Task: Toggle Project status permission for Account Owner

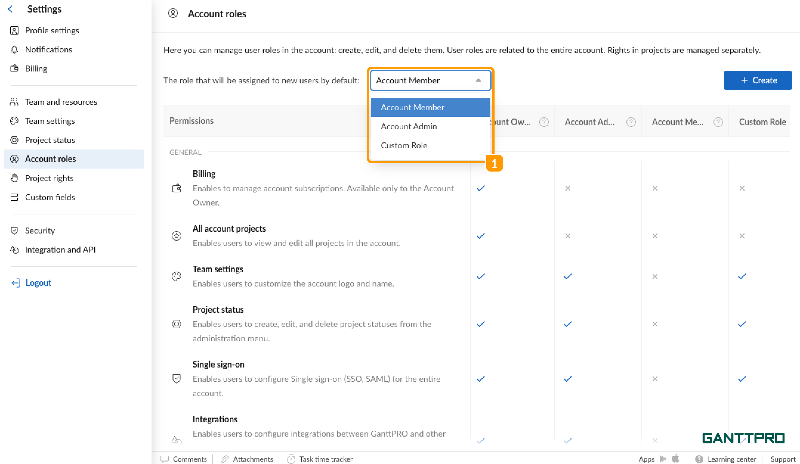Action: pos(480,324)
